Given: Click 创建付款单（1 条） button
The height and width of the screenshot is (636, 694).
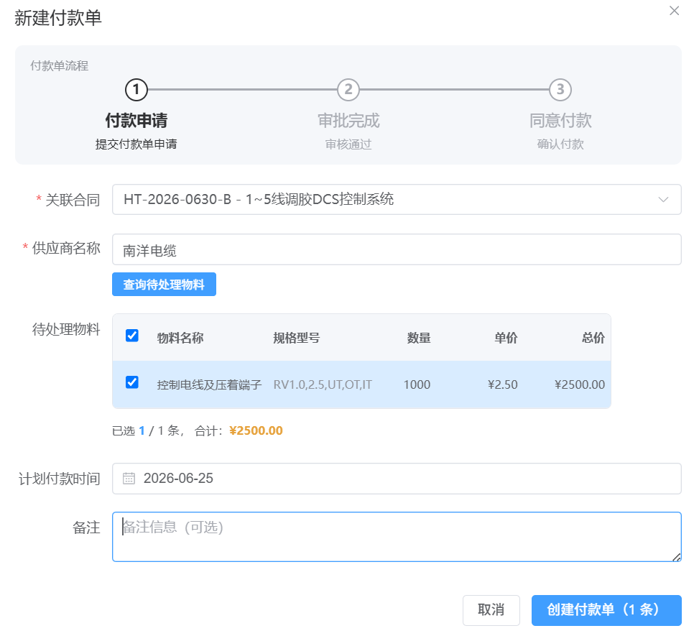Looking at the screenshot, I should (x=606, y=610).
